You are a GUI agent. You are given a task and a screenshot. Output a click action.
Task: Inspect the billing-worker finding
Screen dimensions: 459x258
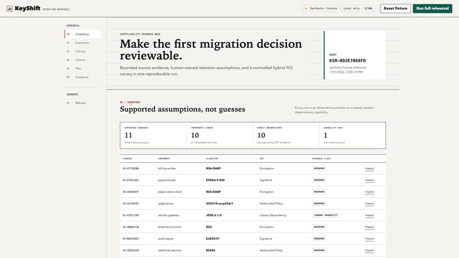click(x=370, y=169)
